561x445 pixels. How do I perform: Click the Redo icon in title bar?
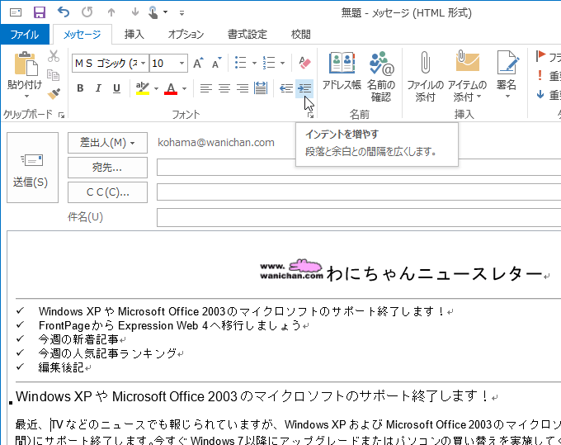pyautogui.click(x=87, y=12)
